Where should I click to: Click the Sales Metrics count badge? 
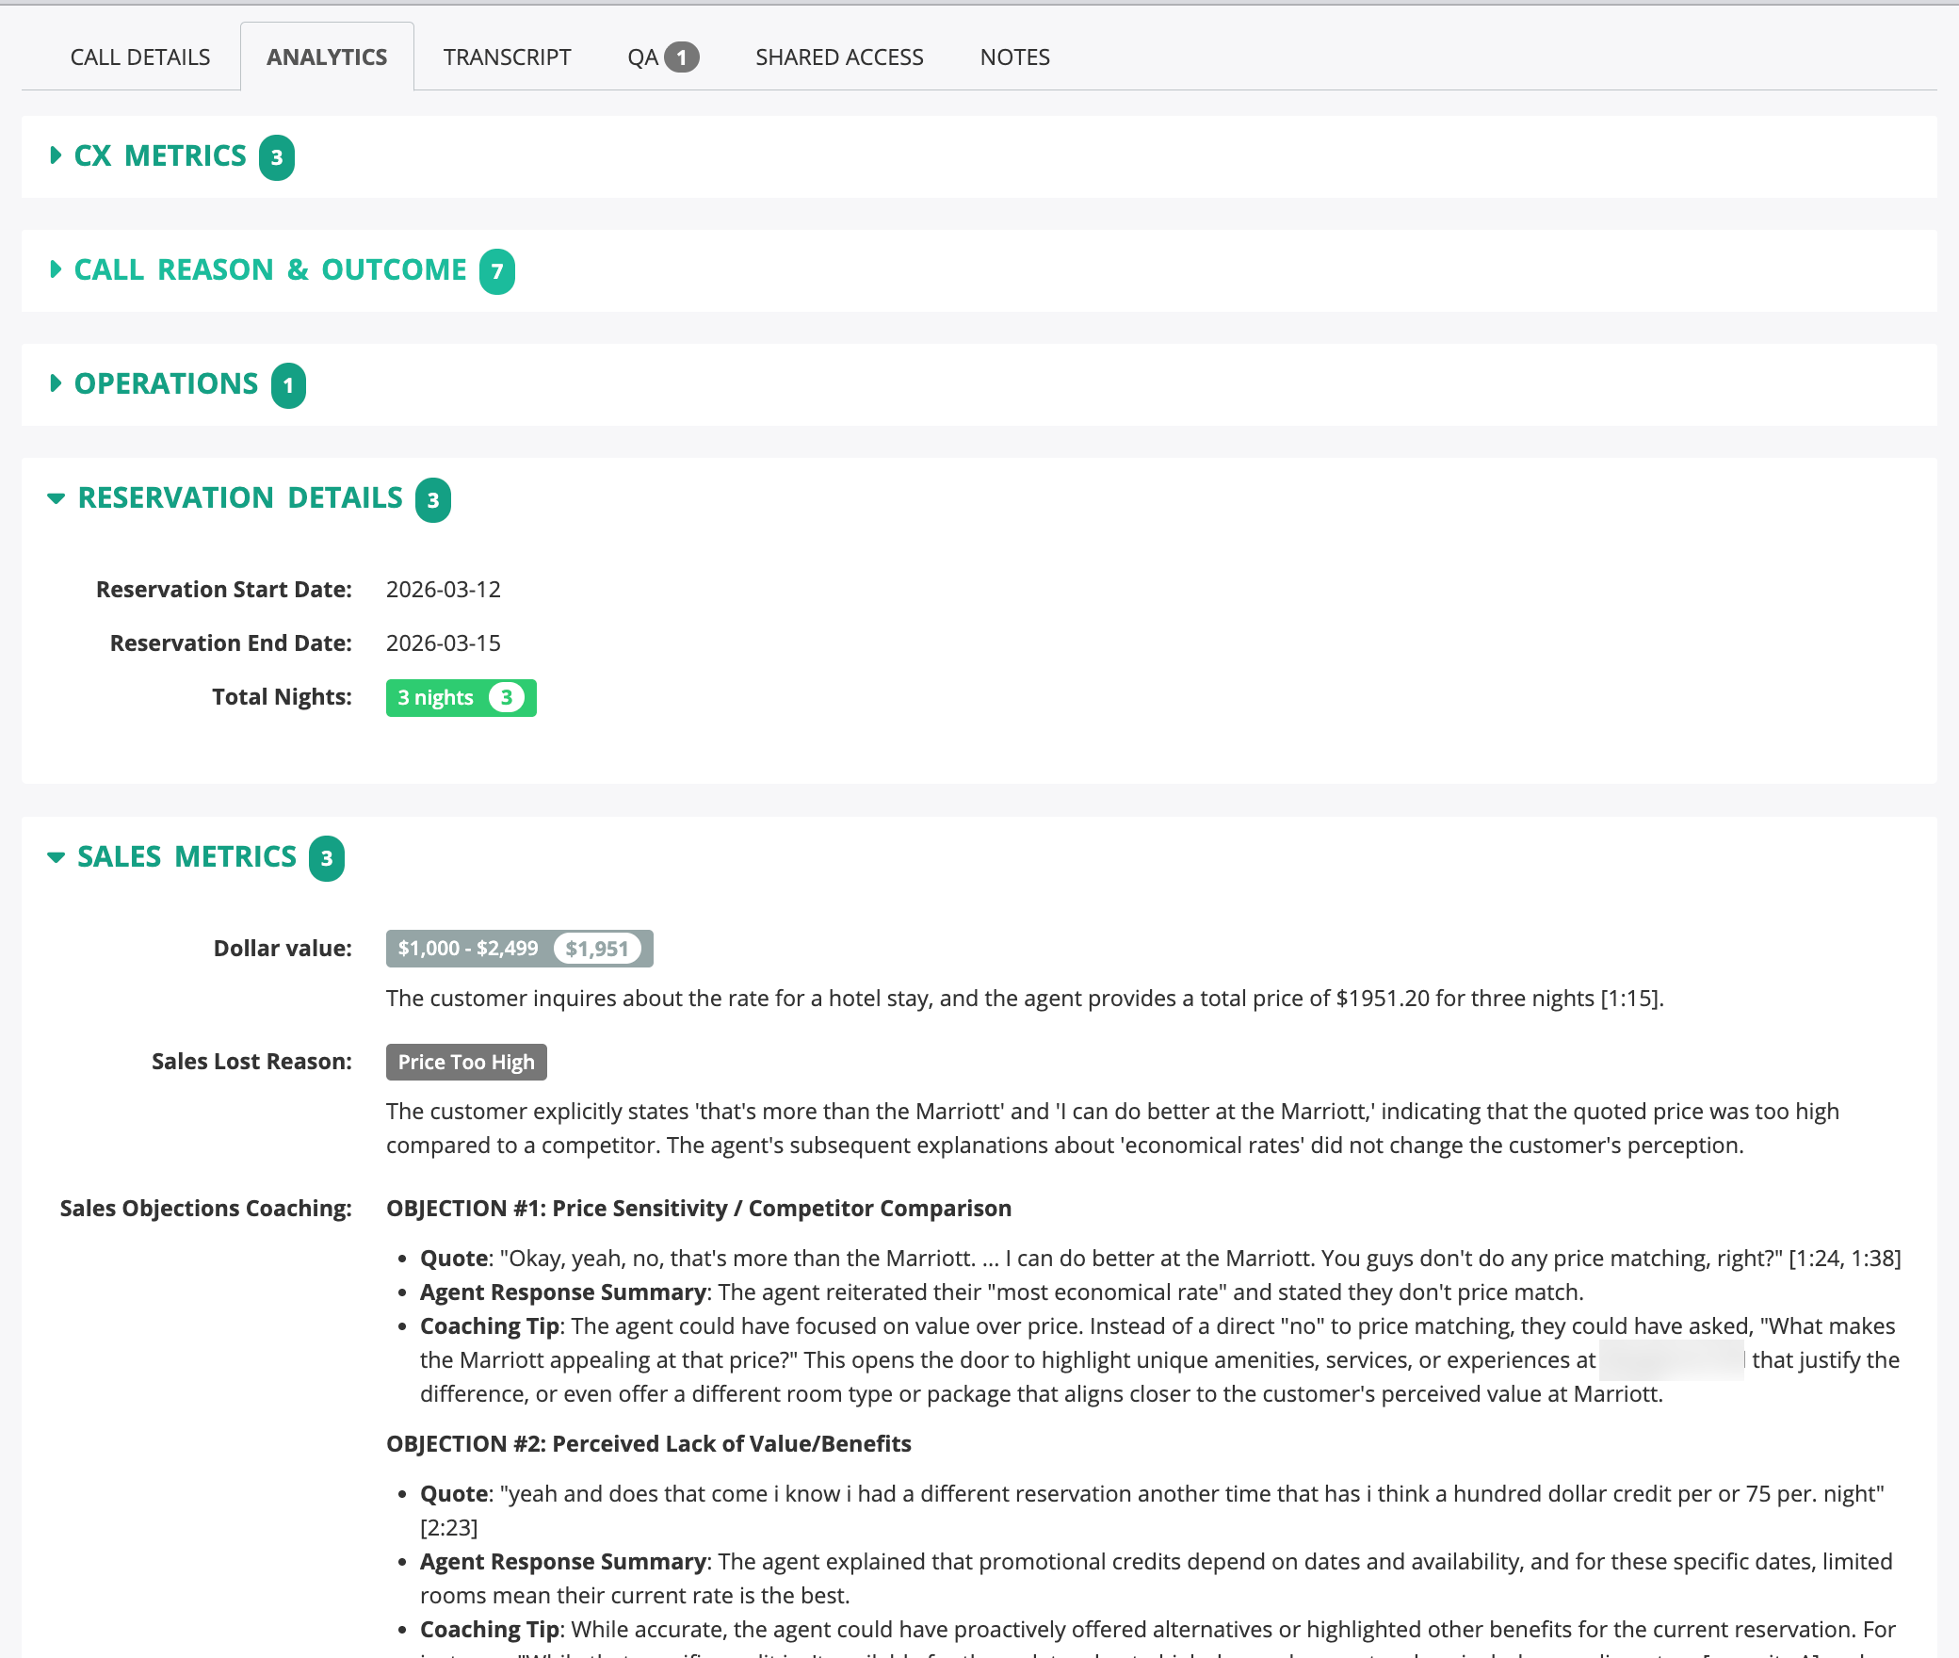coord(327,858)
